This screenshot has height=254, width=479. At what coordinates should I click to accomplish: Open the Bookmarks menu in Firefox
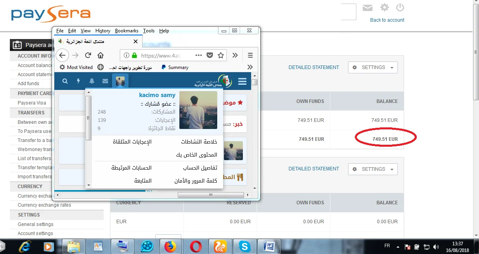[x=127, y=31]
